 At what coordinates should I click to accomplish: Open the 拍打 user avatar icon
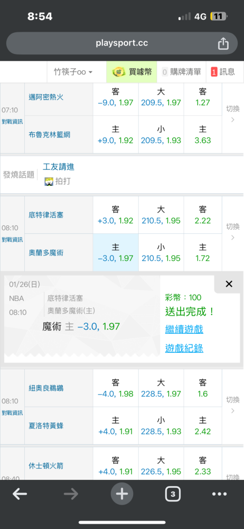49,181
